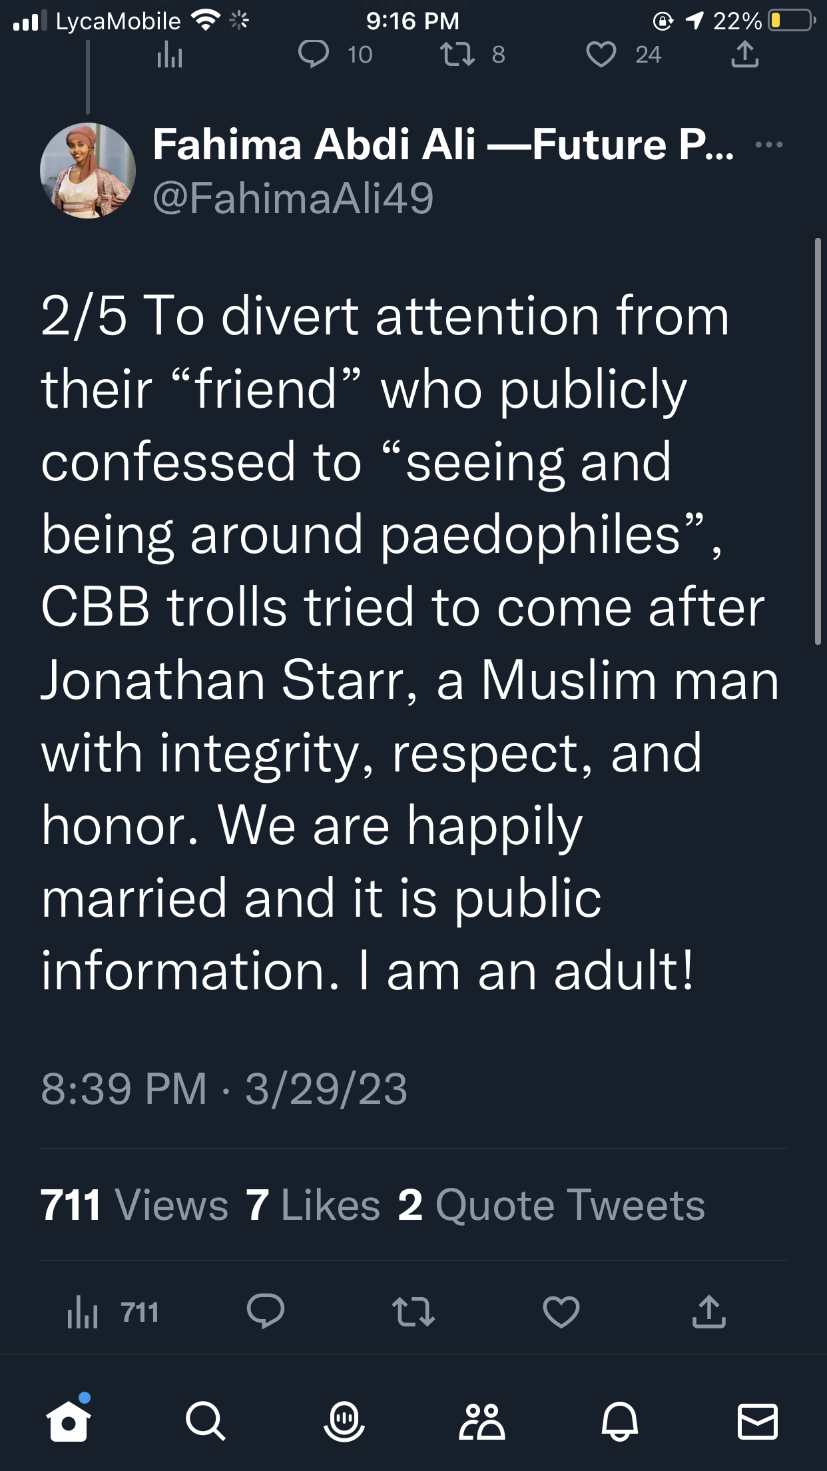Open the Communities tab
Screen dimensions: 827x1471
point(481,1421)
